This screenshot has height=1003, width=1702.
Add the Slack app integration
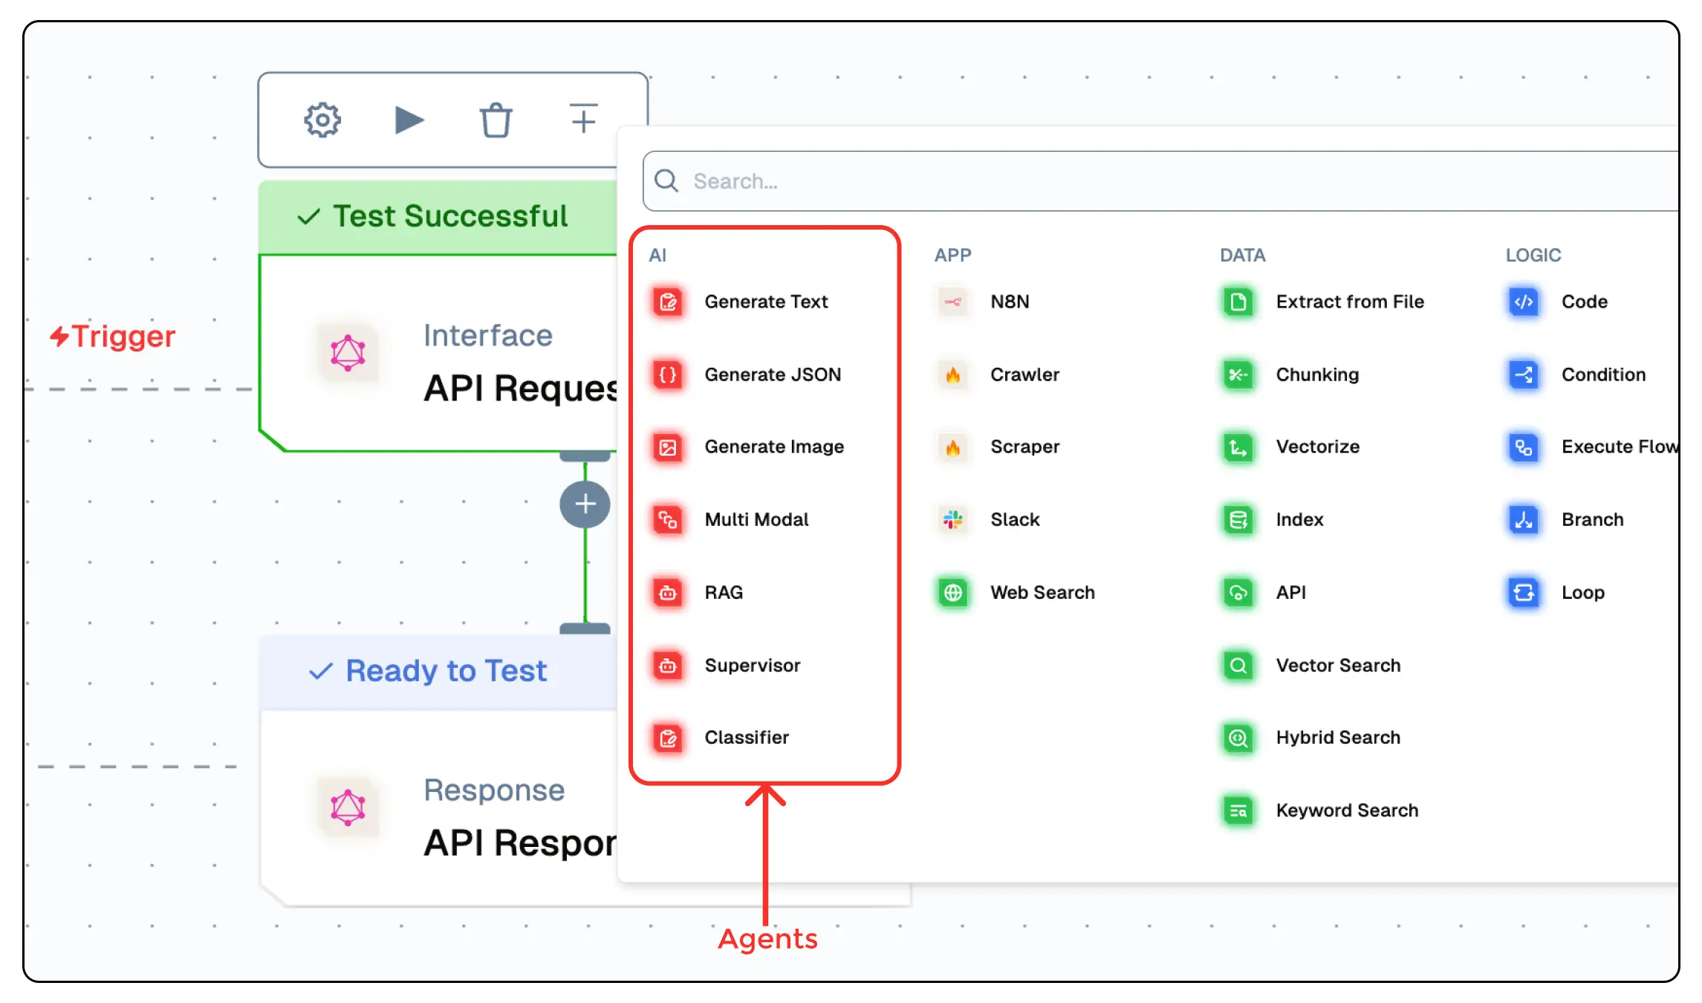[x=1014, y=519]
